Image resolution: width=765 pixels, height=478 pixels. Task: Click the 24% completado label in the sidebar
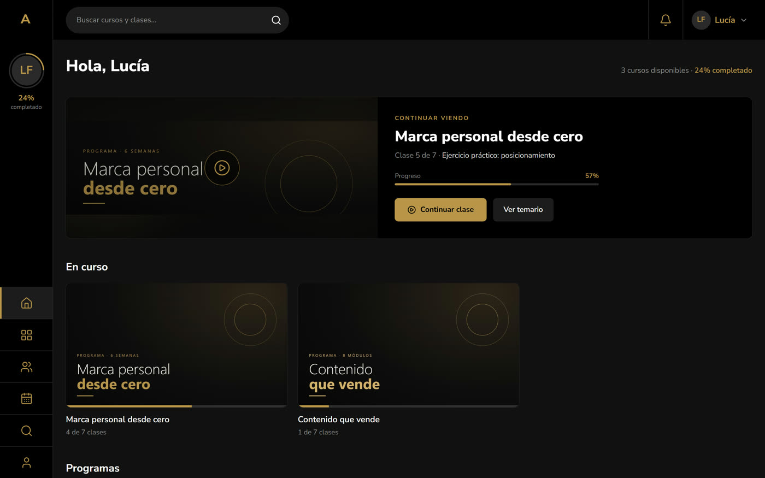pos(26,102)
